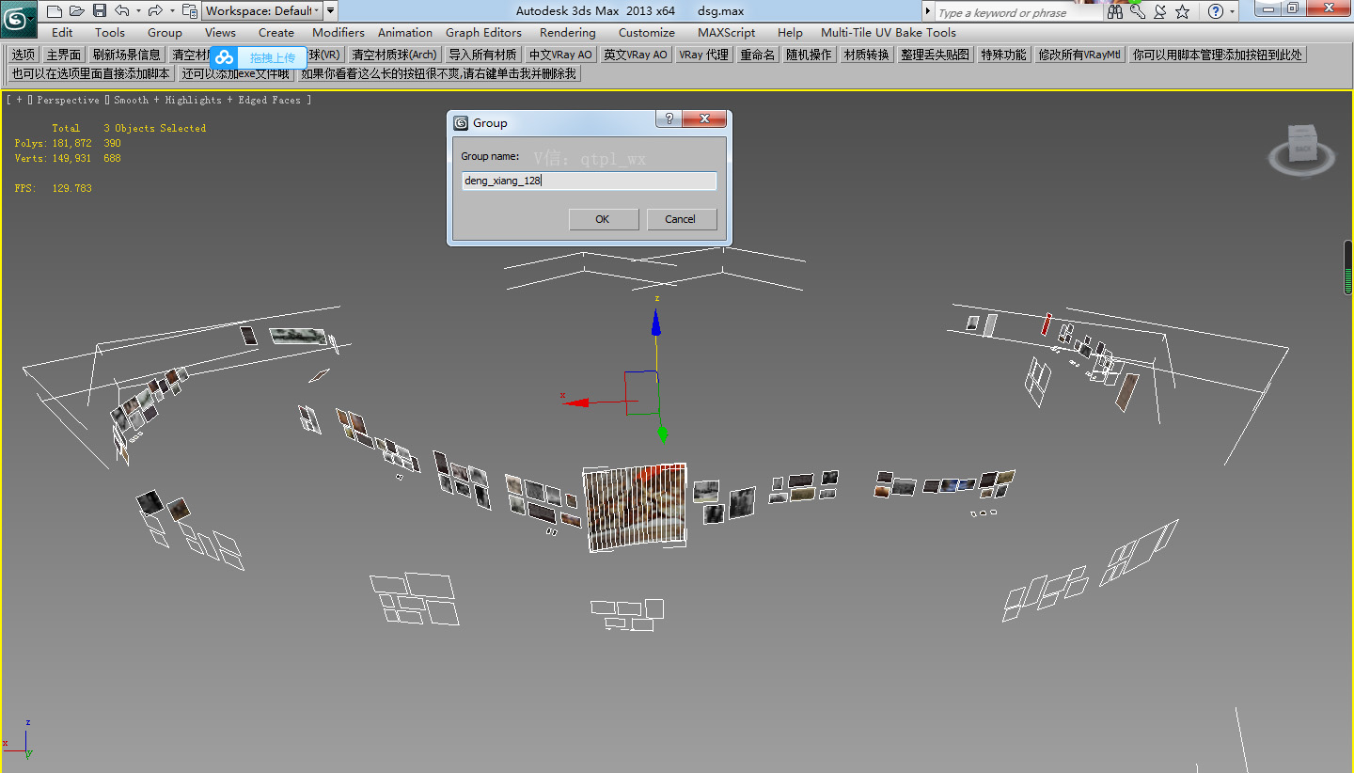Click the Open File folder icon

click(76, 11)
